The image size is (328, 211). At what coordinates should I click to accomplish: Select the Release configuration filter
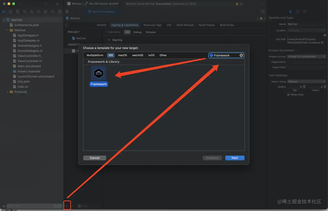151,32
